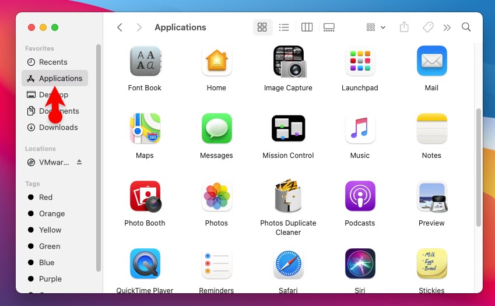The width and height of the screenshot is (495, 306).
Task: Click the Maps application icon
Action: 145,129
